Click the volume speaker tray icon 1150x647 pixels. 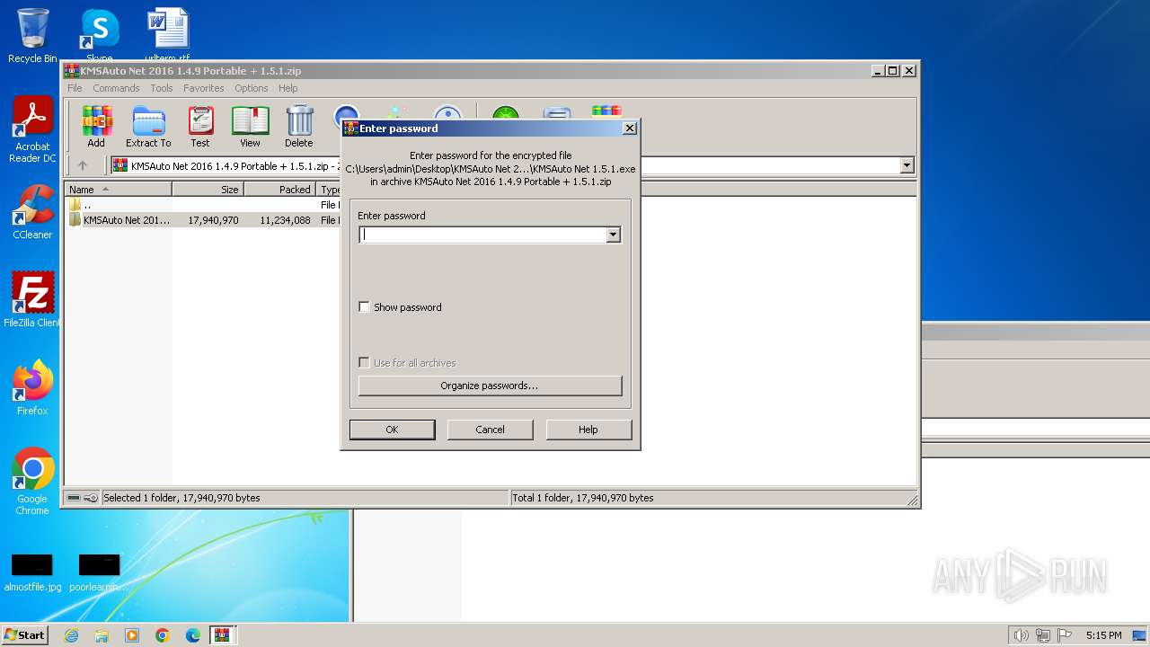point(1021,635)
